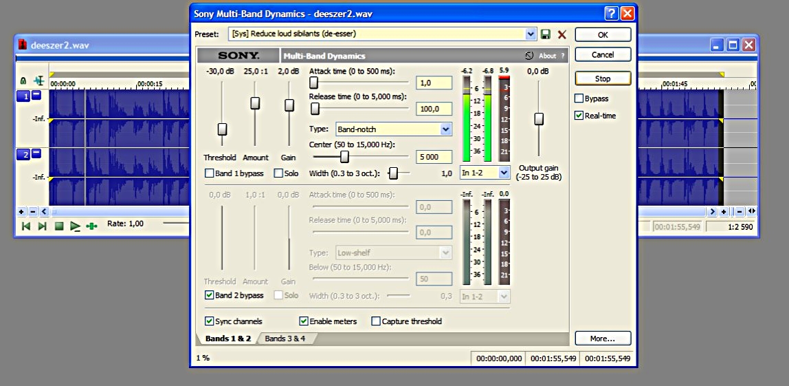The image size is (789, 386).
Task: Click minus zoom button at right of scrollbar
Action: (x=740, y=212)
